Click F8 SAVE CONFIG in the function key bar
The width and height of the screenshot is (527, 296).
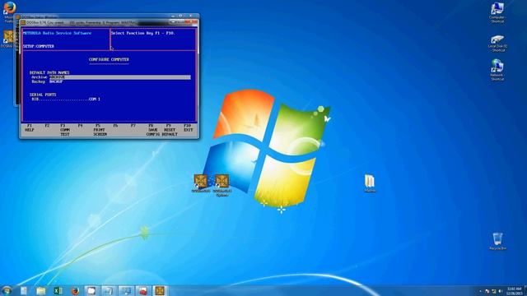[152, 130]
